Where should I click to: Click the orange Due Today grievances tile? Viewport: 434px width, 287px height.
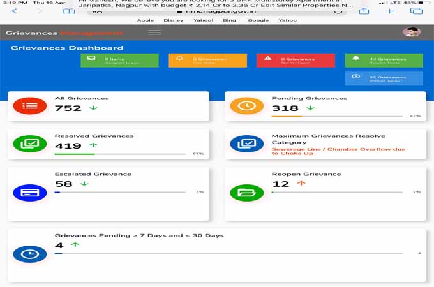[207, 60]
